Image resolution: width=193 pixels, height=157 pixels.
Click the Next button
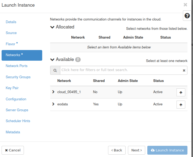[136, 150]
